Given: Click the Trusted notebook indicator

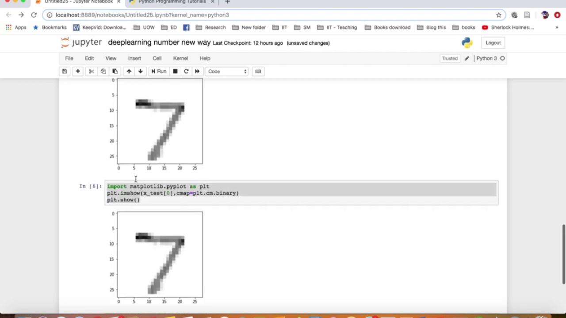Looking at the screenshot, I should (x=450, y=58).
